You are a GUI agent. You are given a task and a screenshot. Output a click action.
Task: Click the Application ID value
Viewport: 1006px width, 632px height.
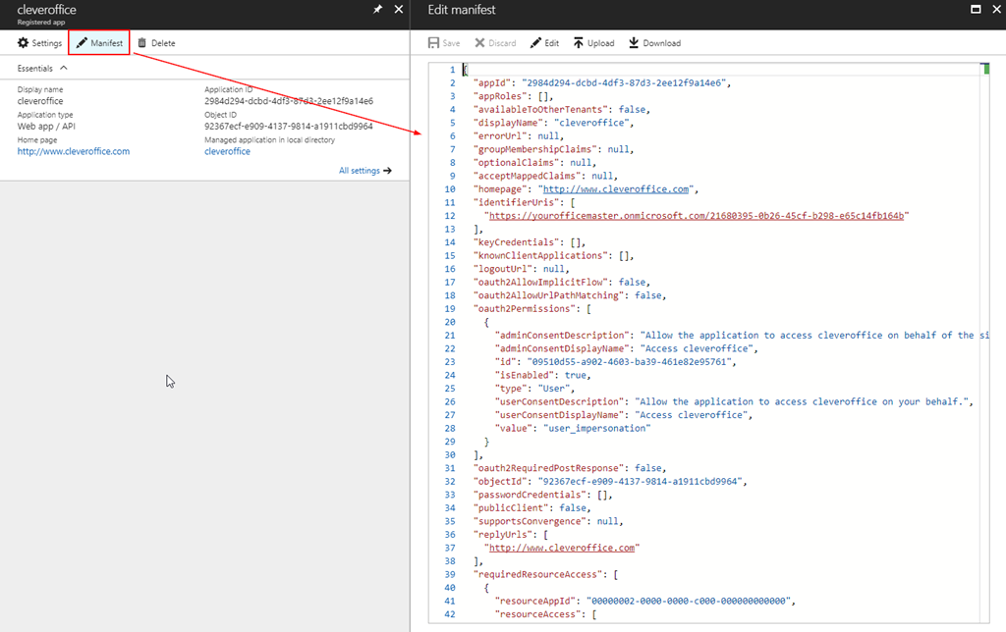tap(288, 101)
